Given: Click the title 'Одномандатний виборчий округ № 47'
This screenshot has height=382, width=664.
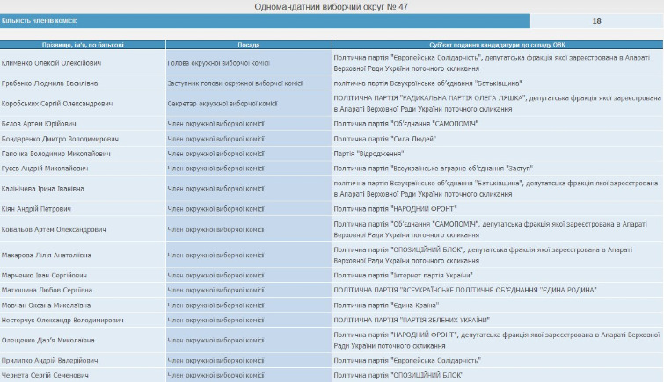Looking at the screenshot, I should point(332,7).
